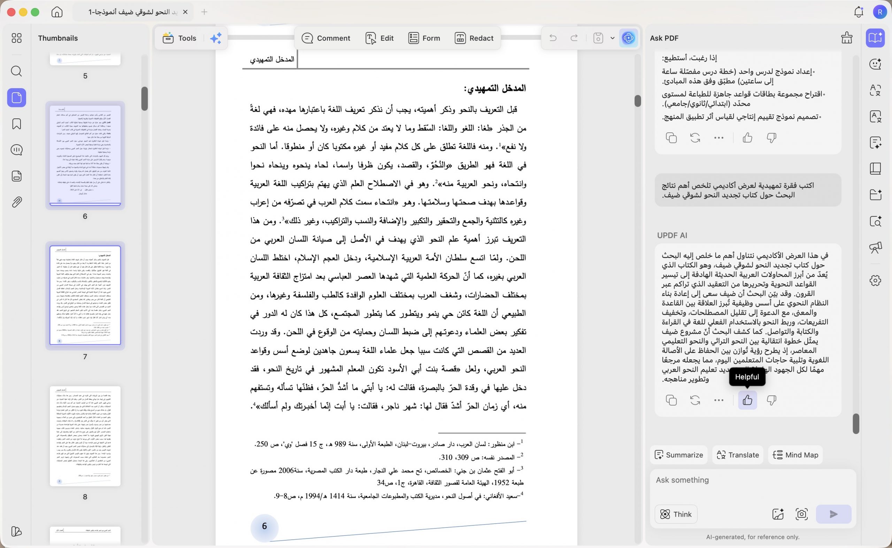Image resolution: width=892 pixels, height=548 pixels.
Task: Mark first AI response as helpful
Action: click(x=747, y=138)
